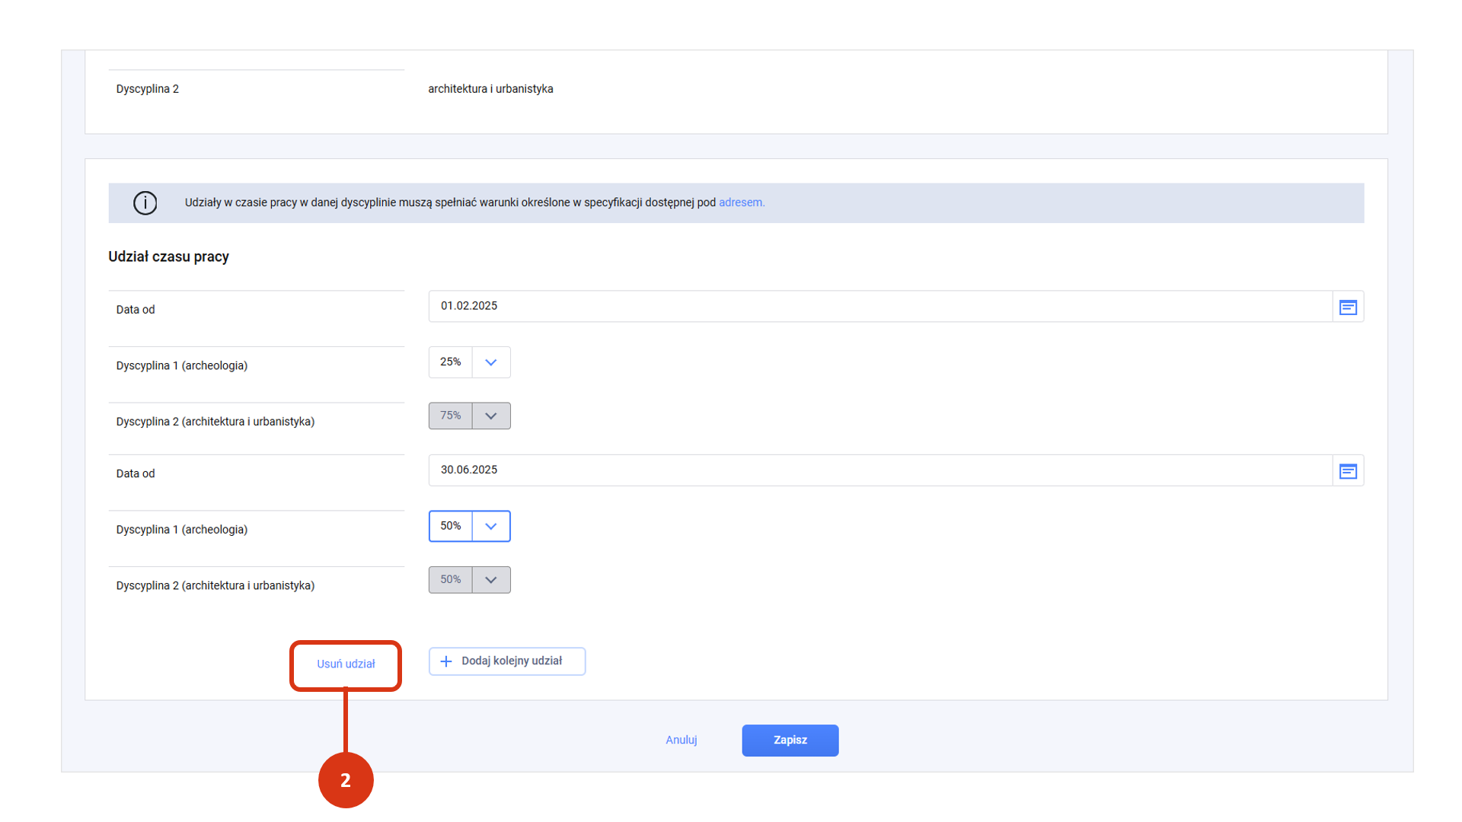Viewport: 1462px width, 822px height.
Task: Click the plus icon in Dodaj kolejny udział
Action: coord(446,661)
